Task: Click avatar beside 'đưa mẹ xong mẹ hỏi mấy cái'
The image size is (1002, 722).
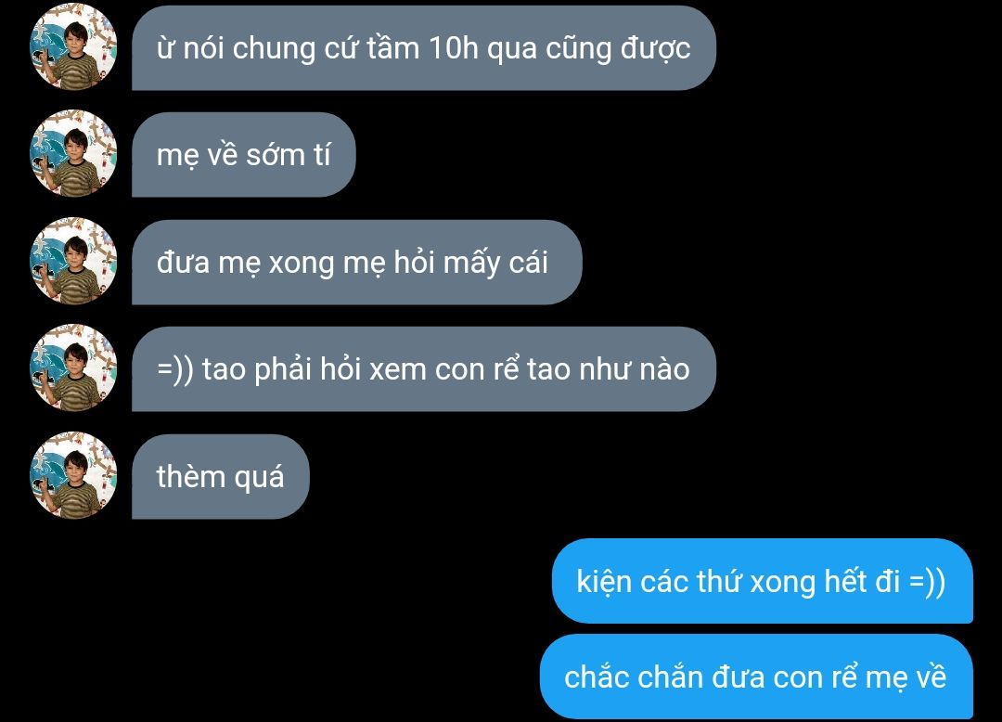Action: coord(73,261)
